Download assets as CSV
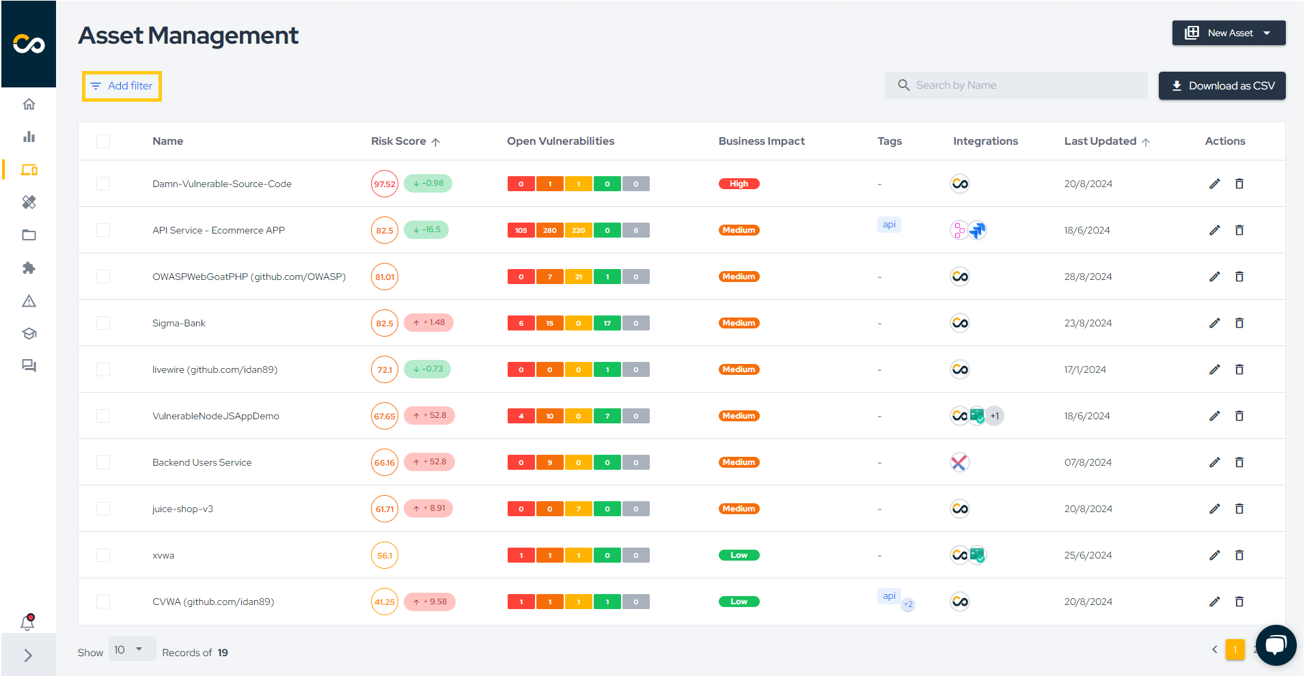1305x676 pixels. (x=1222, y=85)
